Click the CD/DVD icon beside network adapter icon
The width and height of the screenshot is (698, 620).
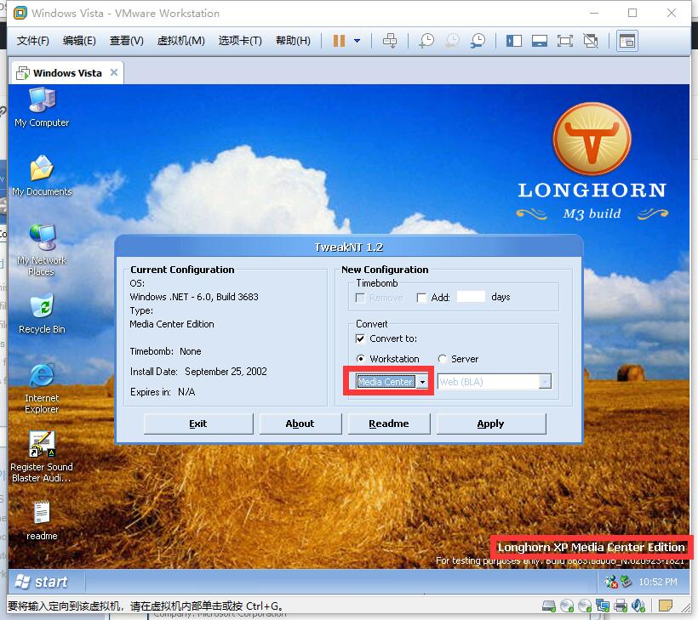[x=585, y=606]
